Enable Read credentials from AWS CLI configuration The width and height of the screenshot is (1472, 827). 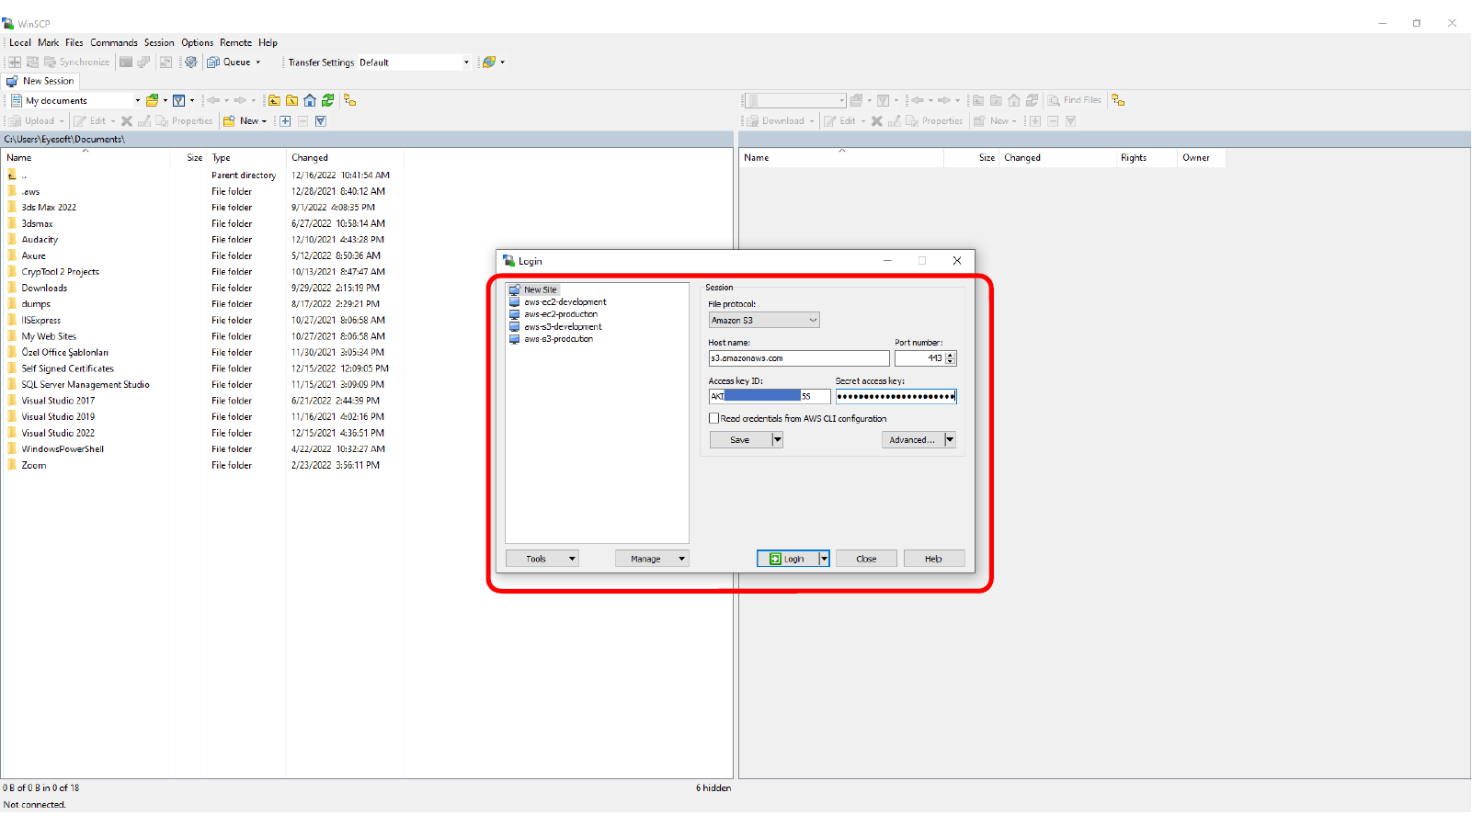pyautogui.click(x=713, y=418)
